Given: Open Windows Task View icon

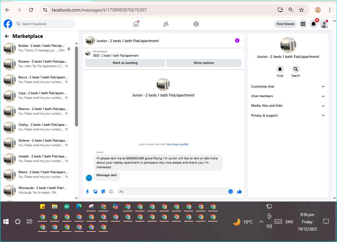Looking at the screenshot, I should (x=29, y=222).
